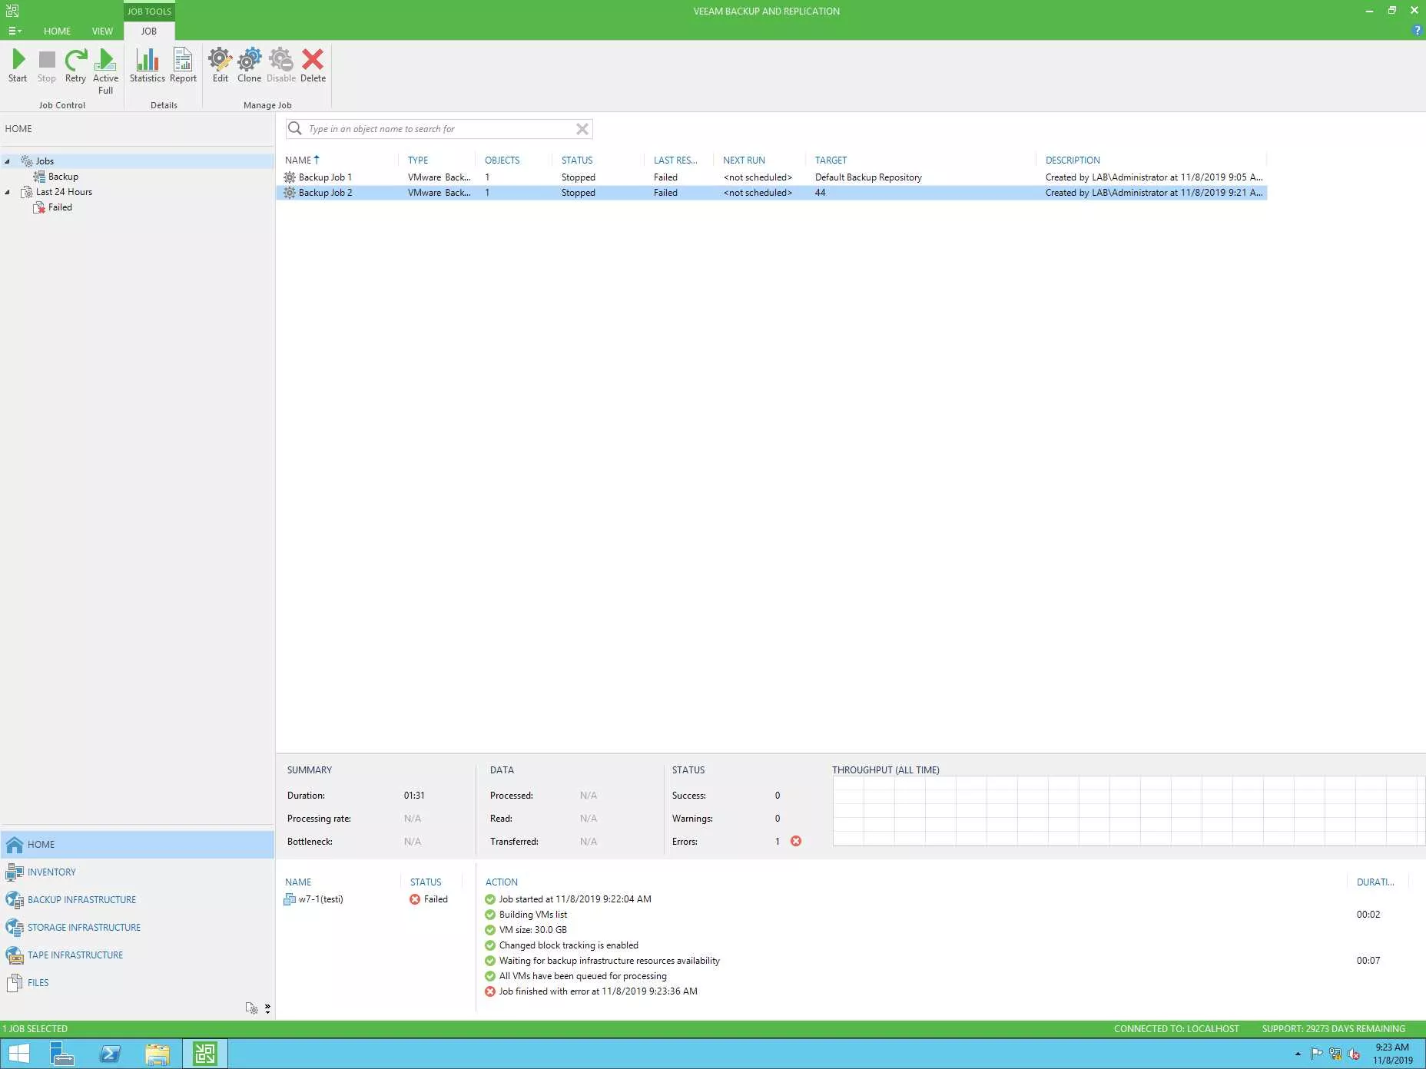Clear the search box with X
The width and height of the screenshot is (1426, 1069).
582,129
